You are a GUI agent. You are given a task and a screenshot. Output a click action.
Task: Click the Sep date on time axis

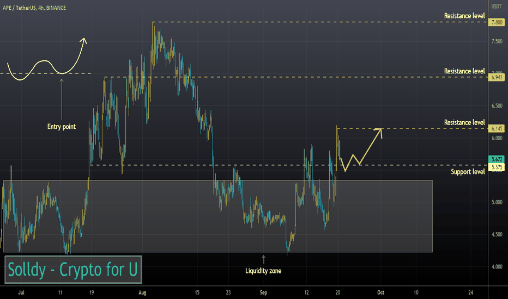point(263,292)
